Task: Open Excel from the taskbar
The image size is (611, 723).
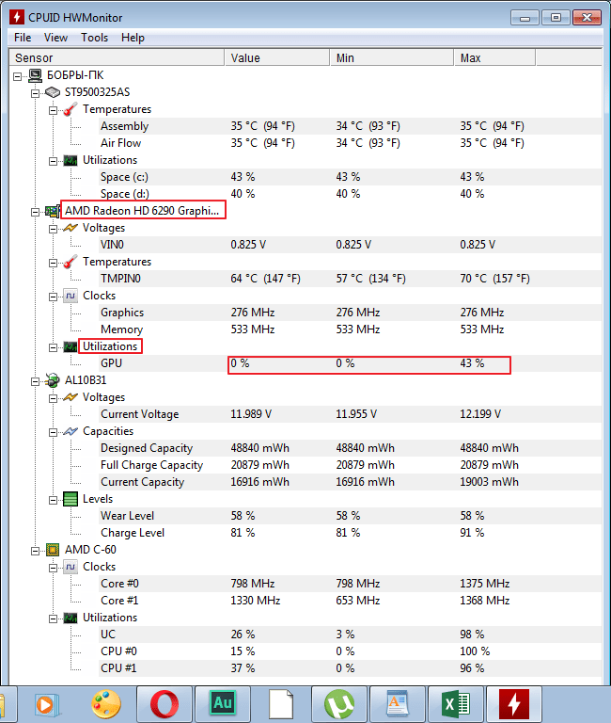Action: click(x=455, y=704)
